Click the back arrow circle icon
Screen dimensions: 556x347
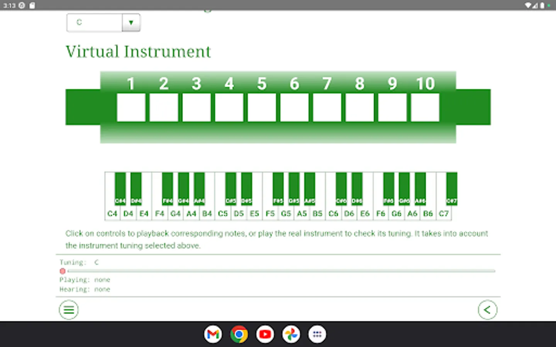click(487, 310)
